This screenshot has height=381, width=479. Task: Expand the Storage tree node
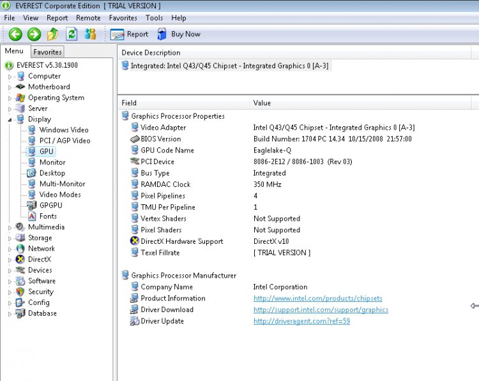(x=10, y=238)
